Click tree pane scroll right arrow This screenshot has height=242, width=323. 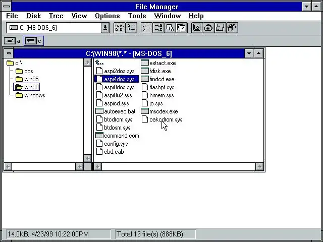pyautogui.click(x=79, y=166)
